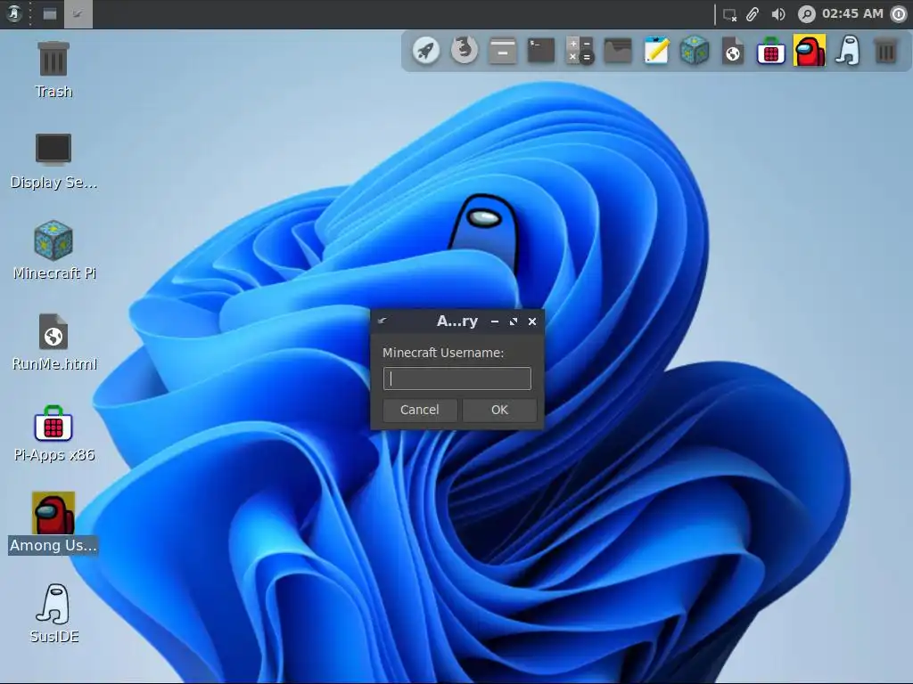
Task: Open Pi-Apps basket icon in the dock
Action: click(771, 51)
